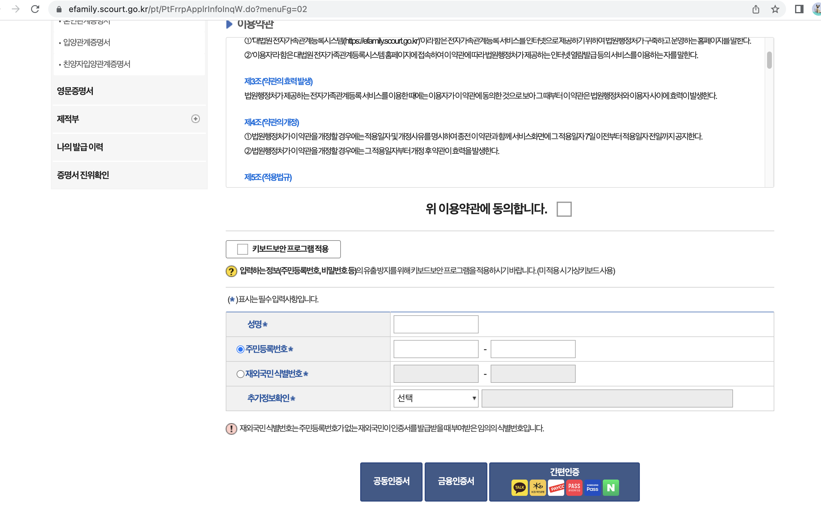Click the share icon in the address bar
This screenshot has height=507, width=821.
point(756,9)
